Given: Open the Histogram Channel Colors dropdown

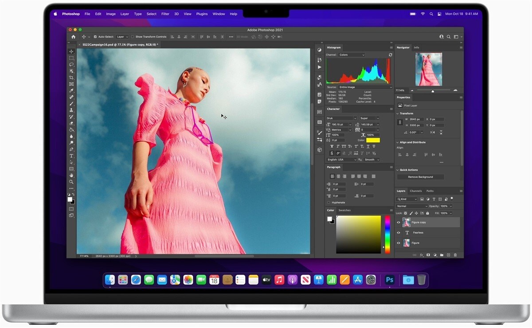Looking at the screenshot, I should tap(352, 55).
